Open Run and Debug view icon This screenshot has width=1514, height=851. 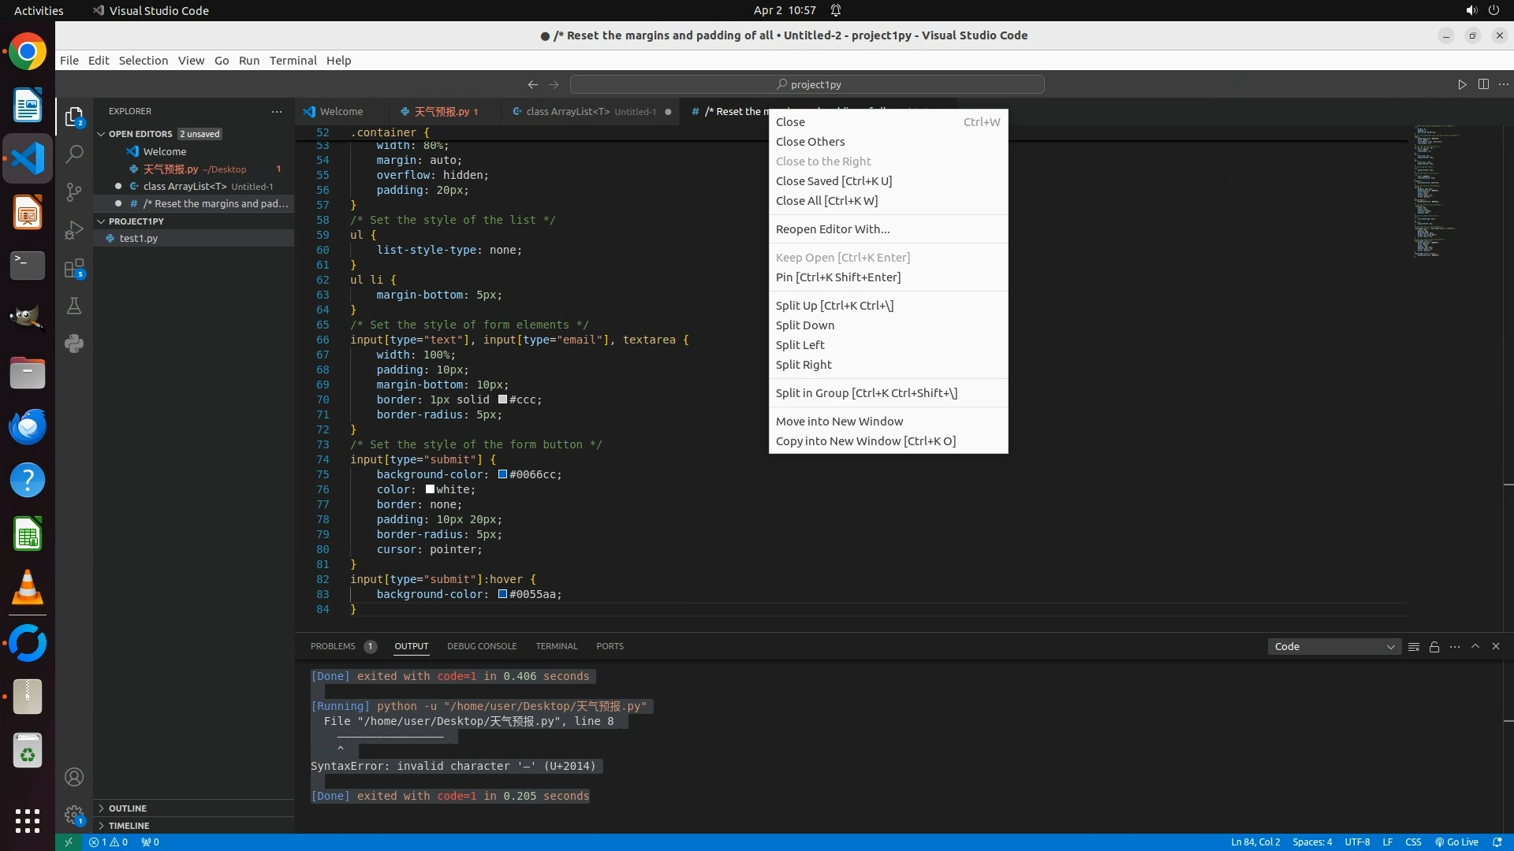(74, 230)
